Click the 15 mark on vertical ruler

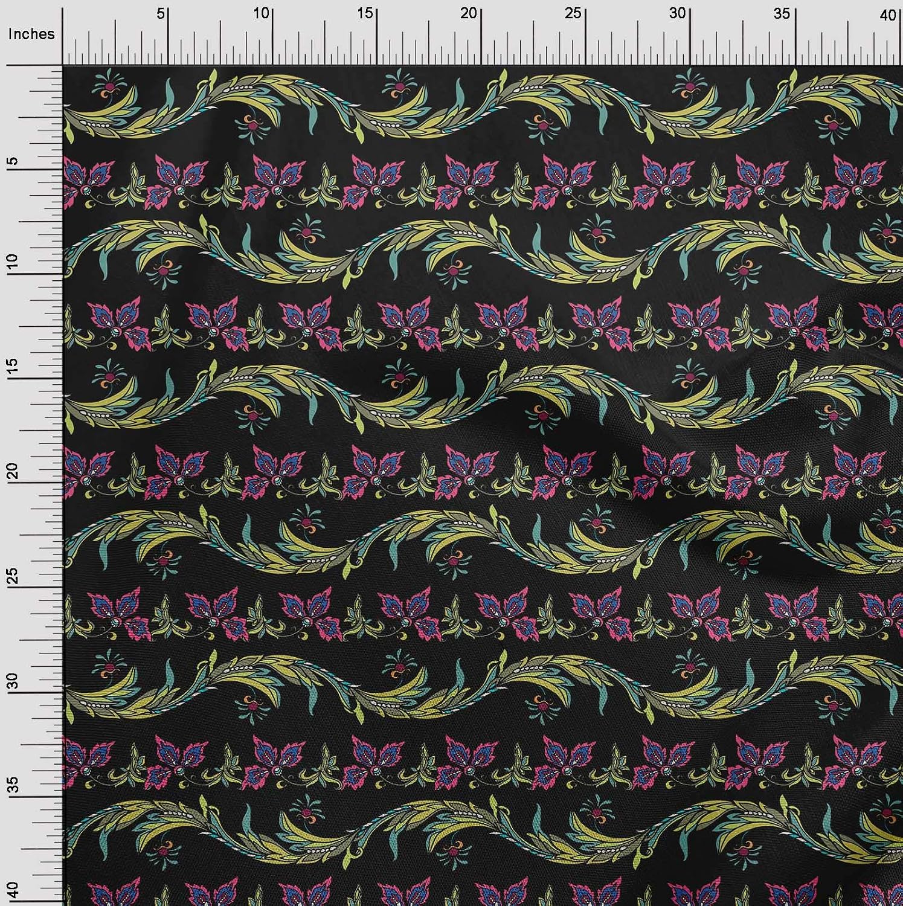pos(14,367)
